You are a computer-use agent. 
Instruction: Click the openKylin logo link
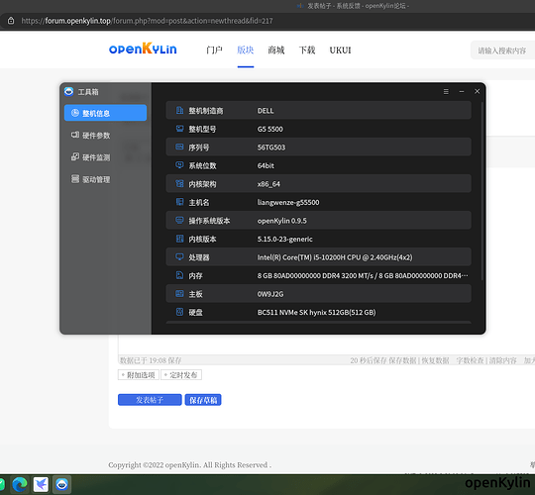(x=143, y=49)
